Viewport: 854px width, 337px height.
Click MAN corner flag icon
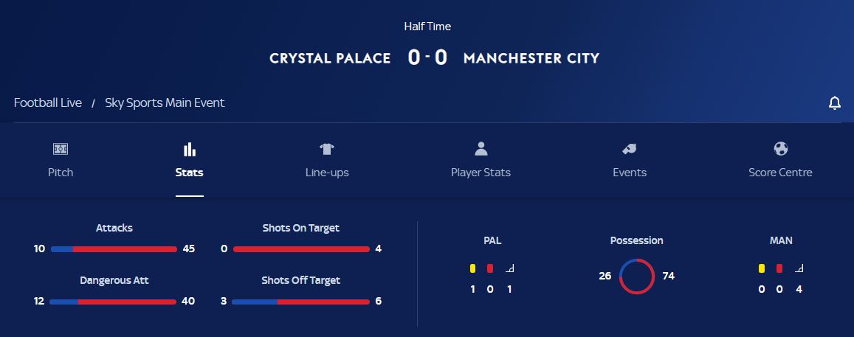(799, 268)
